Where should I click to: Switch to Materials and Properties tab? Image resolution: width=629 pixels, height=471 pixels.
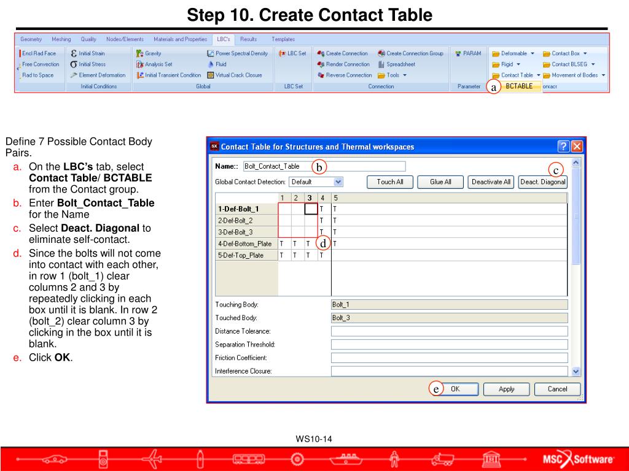180,39
